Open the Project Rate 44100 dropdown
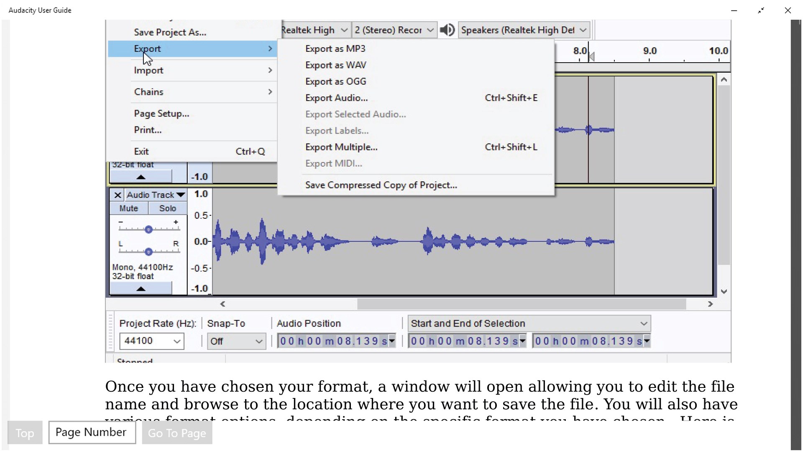Image resolution: width=803 pixels, height=451 pixels. pos(151,341)
